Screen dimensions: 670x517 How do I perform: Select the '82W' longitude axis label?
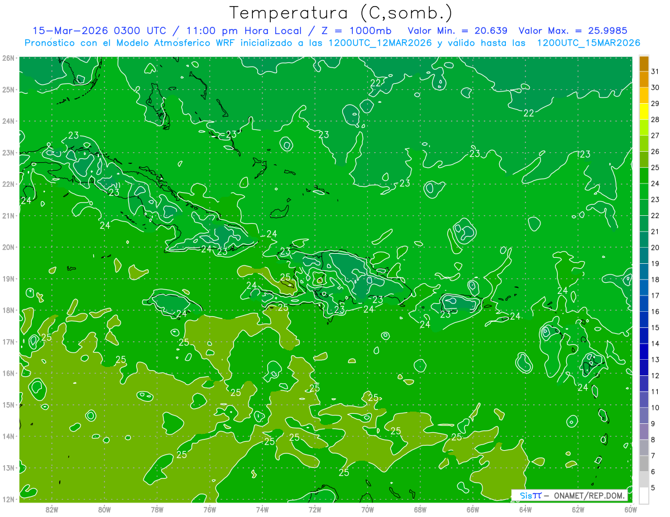point(52,509)
